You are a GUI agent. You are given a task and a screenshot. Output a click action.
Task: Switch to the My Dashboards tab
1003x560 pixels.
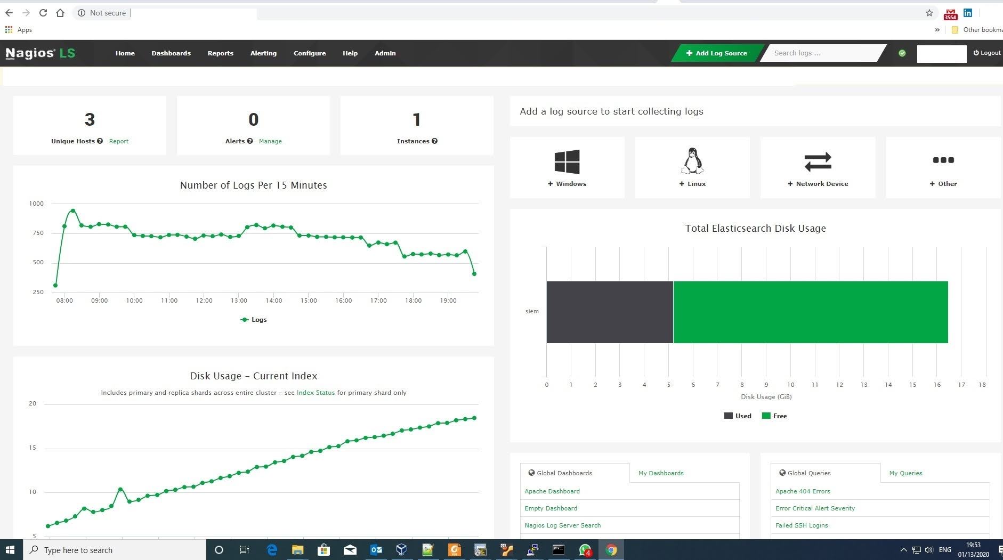pyautogui.click(x=661, y=473)
